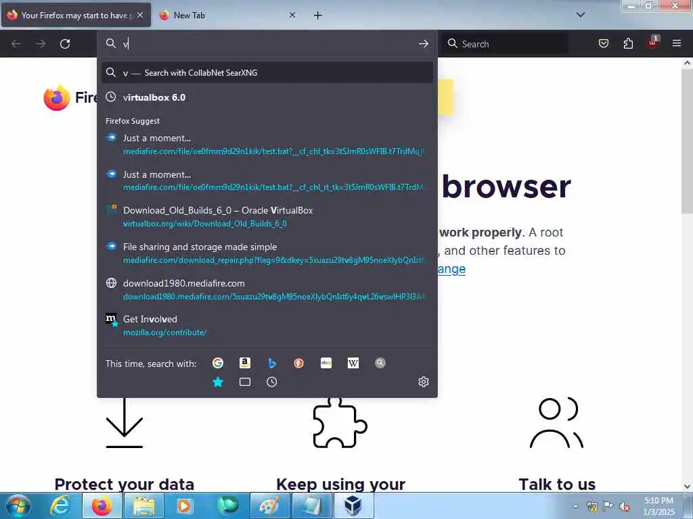Open Paint from the taskbar
Image resolution: width=693 pixels, height=519 pixels.
point(269,505)
